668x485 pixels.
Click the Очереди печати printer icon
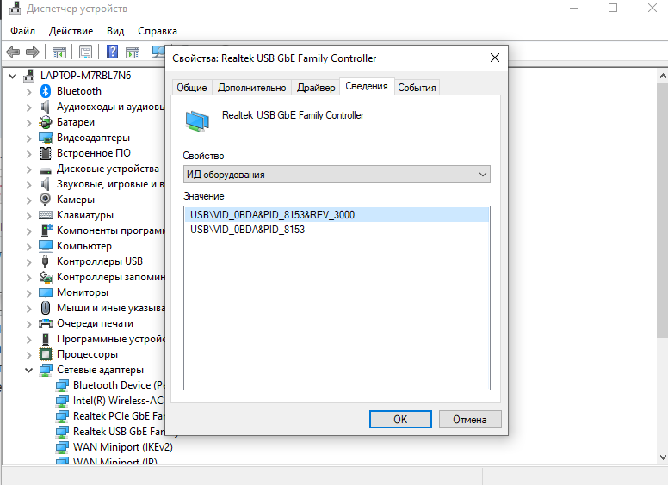point(46,323)
